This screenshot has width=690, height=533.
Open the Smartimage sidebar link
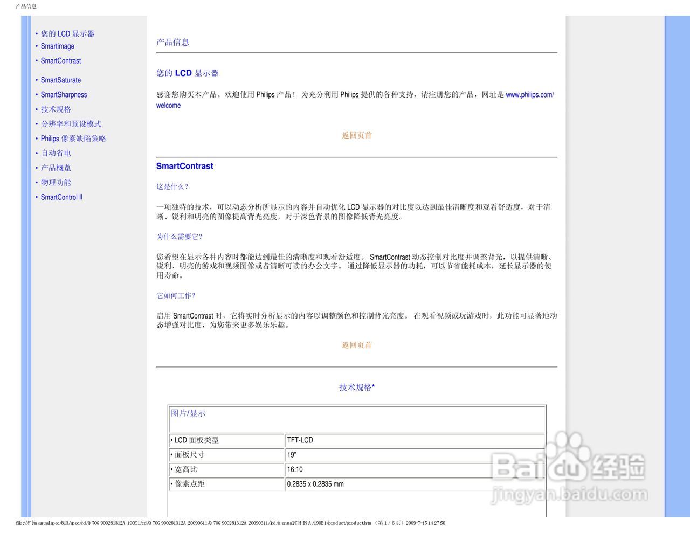click(58, 46)
